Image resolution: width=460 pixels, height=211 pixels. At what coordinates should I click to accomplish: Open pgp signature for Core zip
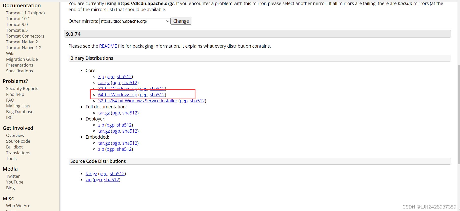(x=110, y=77)
